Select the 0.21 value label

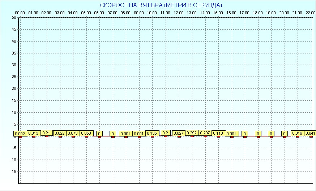(x=46, y=133)
